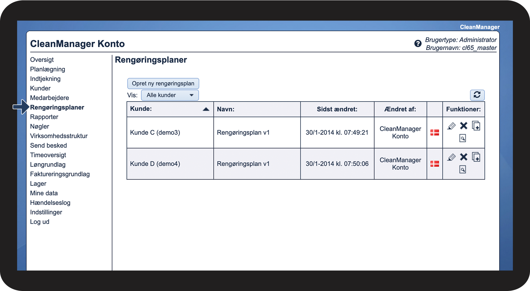The width and height of the screenshot is (530, 291).
Task: Click the CleanManager Konto page title
Action: coord(77,44)
